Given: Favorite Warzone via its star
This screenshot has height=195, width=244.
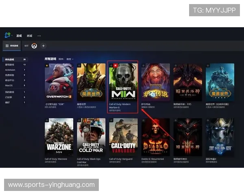Looking at the screenshot, I should [47, 120].
